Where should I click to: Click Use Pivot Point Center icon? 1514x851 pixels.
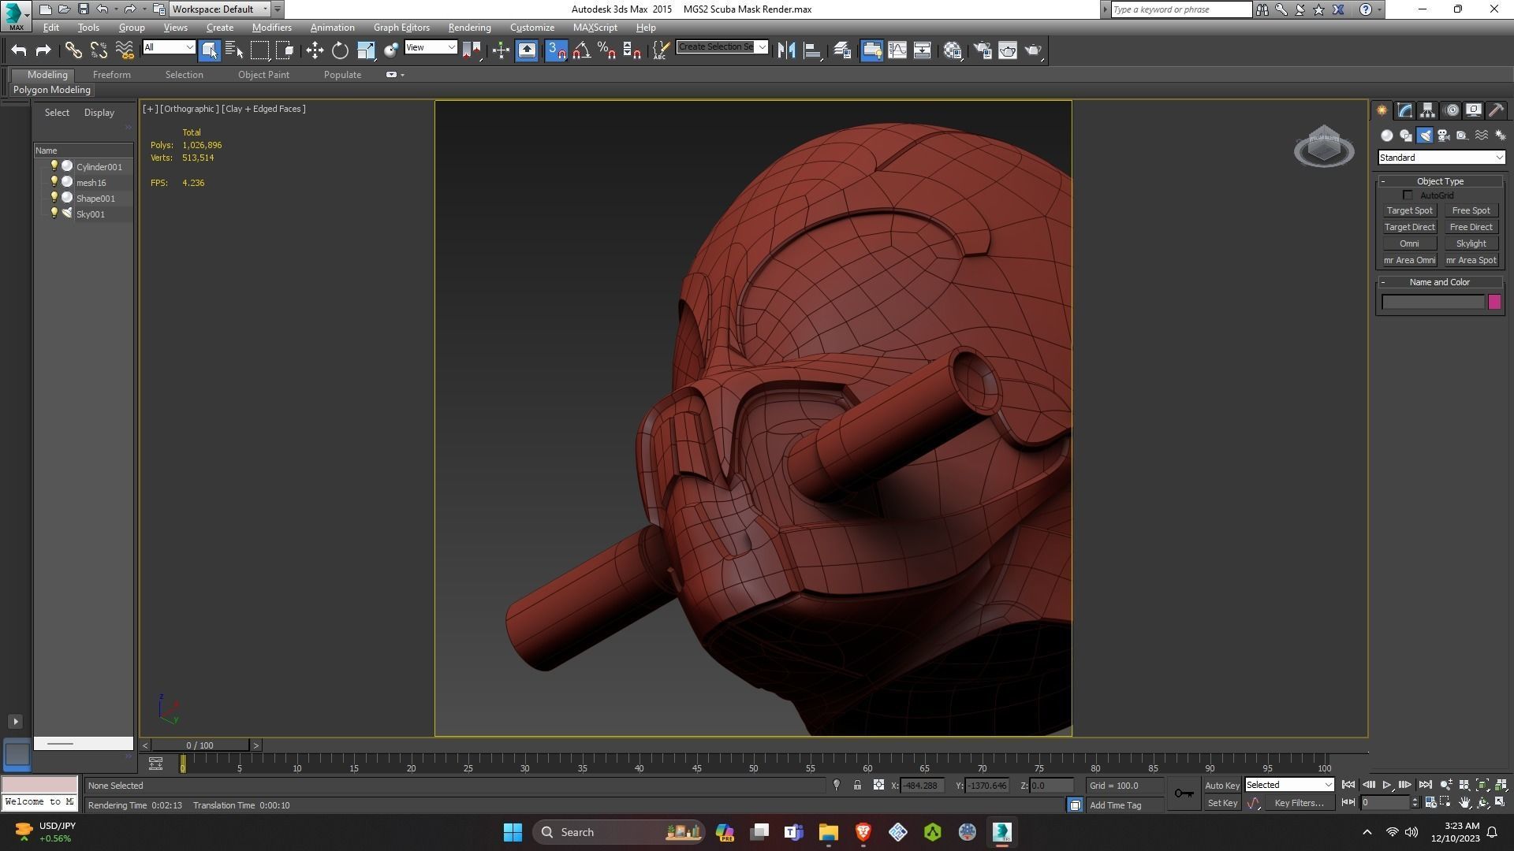click(x=472, y=50)
